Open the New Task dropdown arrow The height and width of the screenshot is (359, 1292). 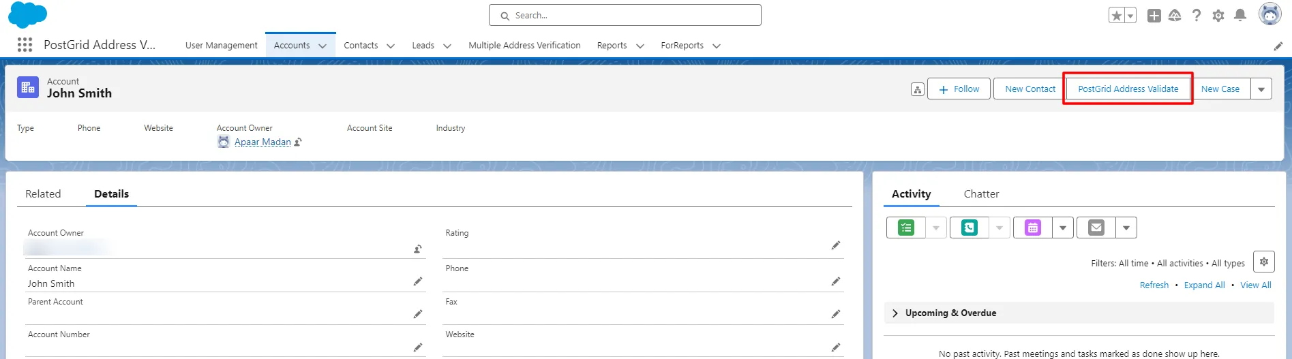coord(936,228)
